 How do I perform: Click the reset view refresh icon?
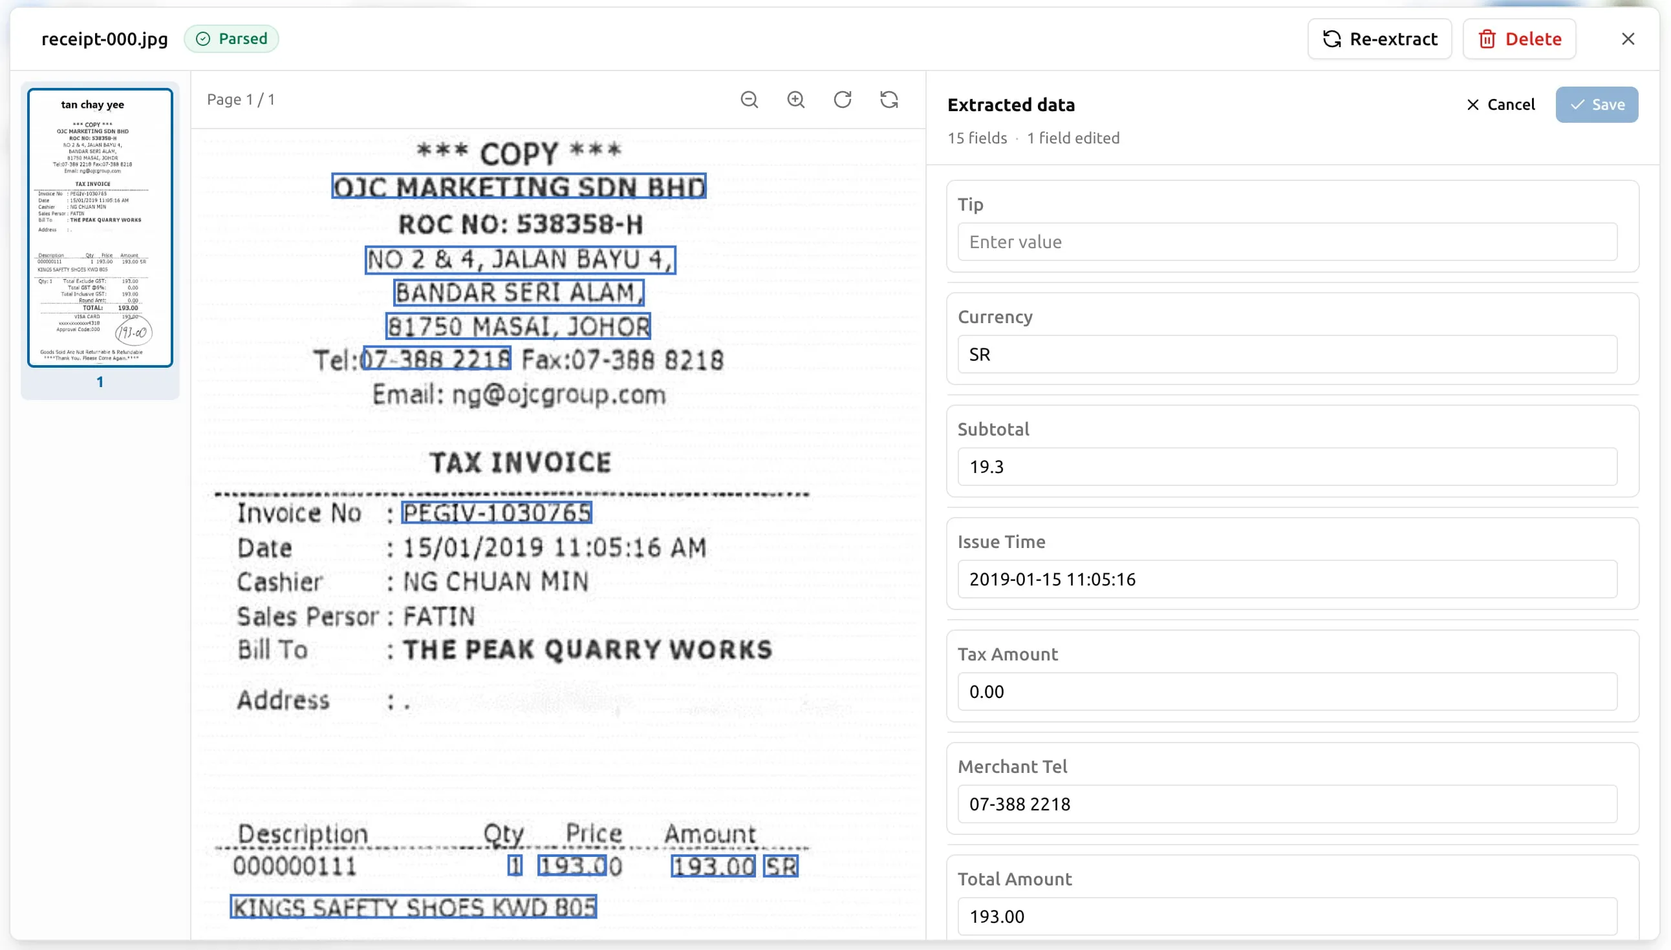[x=889, y=99]
